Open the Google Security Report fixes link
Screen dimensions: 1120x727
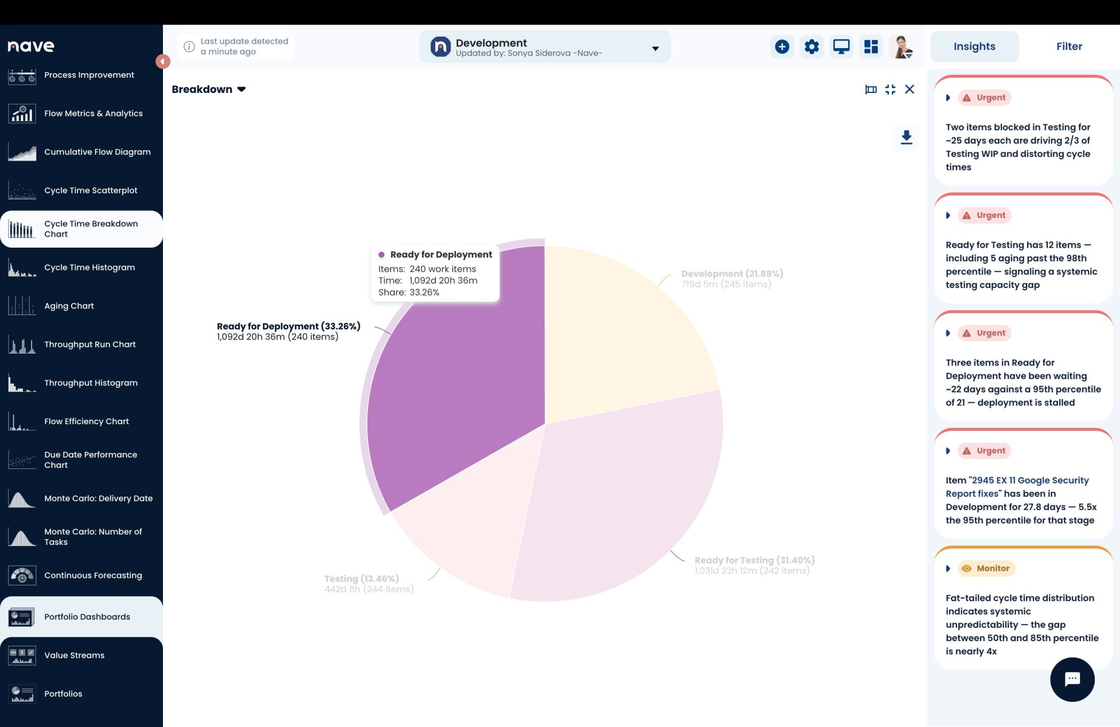click(x=1017, y=486)
